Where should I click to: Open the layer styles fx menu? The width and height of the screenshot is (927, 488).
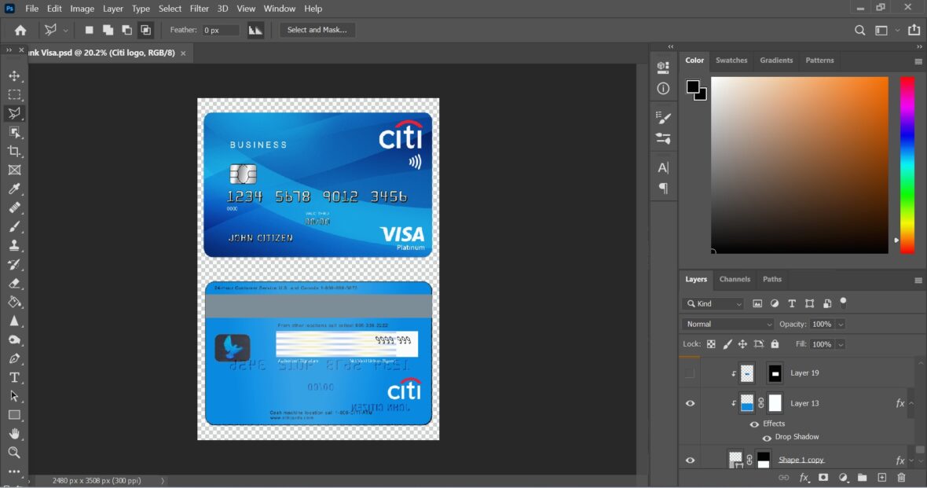pyautogui.click(x=804, y=477)
